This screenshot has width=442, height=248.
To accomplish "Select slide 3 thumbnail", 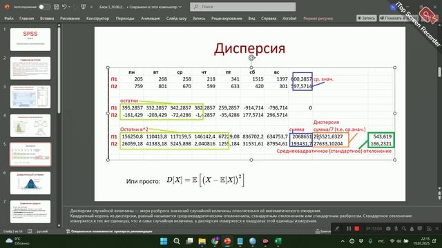I will [30, 96].
